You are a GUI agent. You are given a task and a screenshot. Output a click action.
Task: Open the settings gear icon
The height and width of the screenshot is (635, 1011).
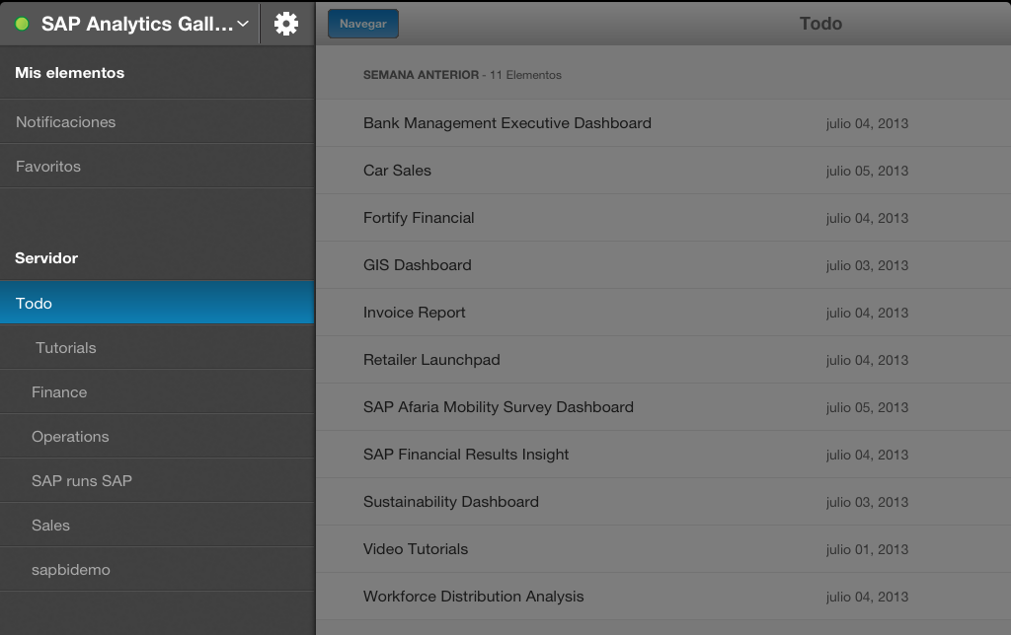tap(286, 24)
